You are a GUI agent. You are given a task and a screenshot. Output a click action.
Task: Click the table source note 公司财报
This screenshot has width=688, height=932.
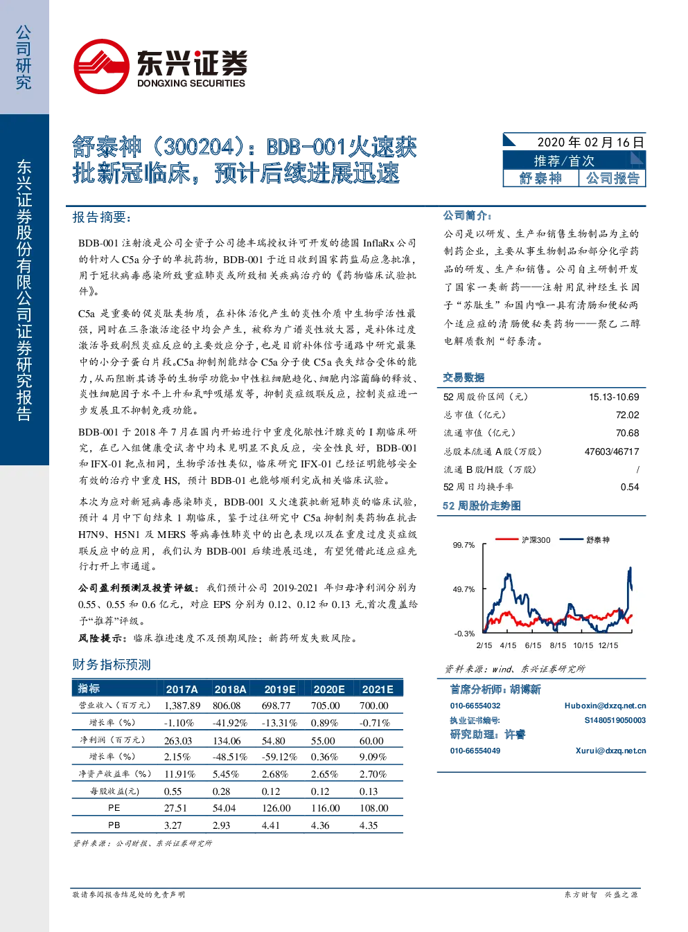(142, 843)
